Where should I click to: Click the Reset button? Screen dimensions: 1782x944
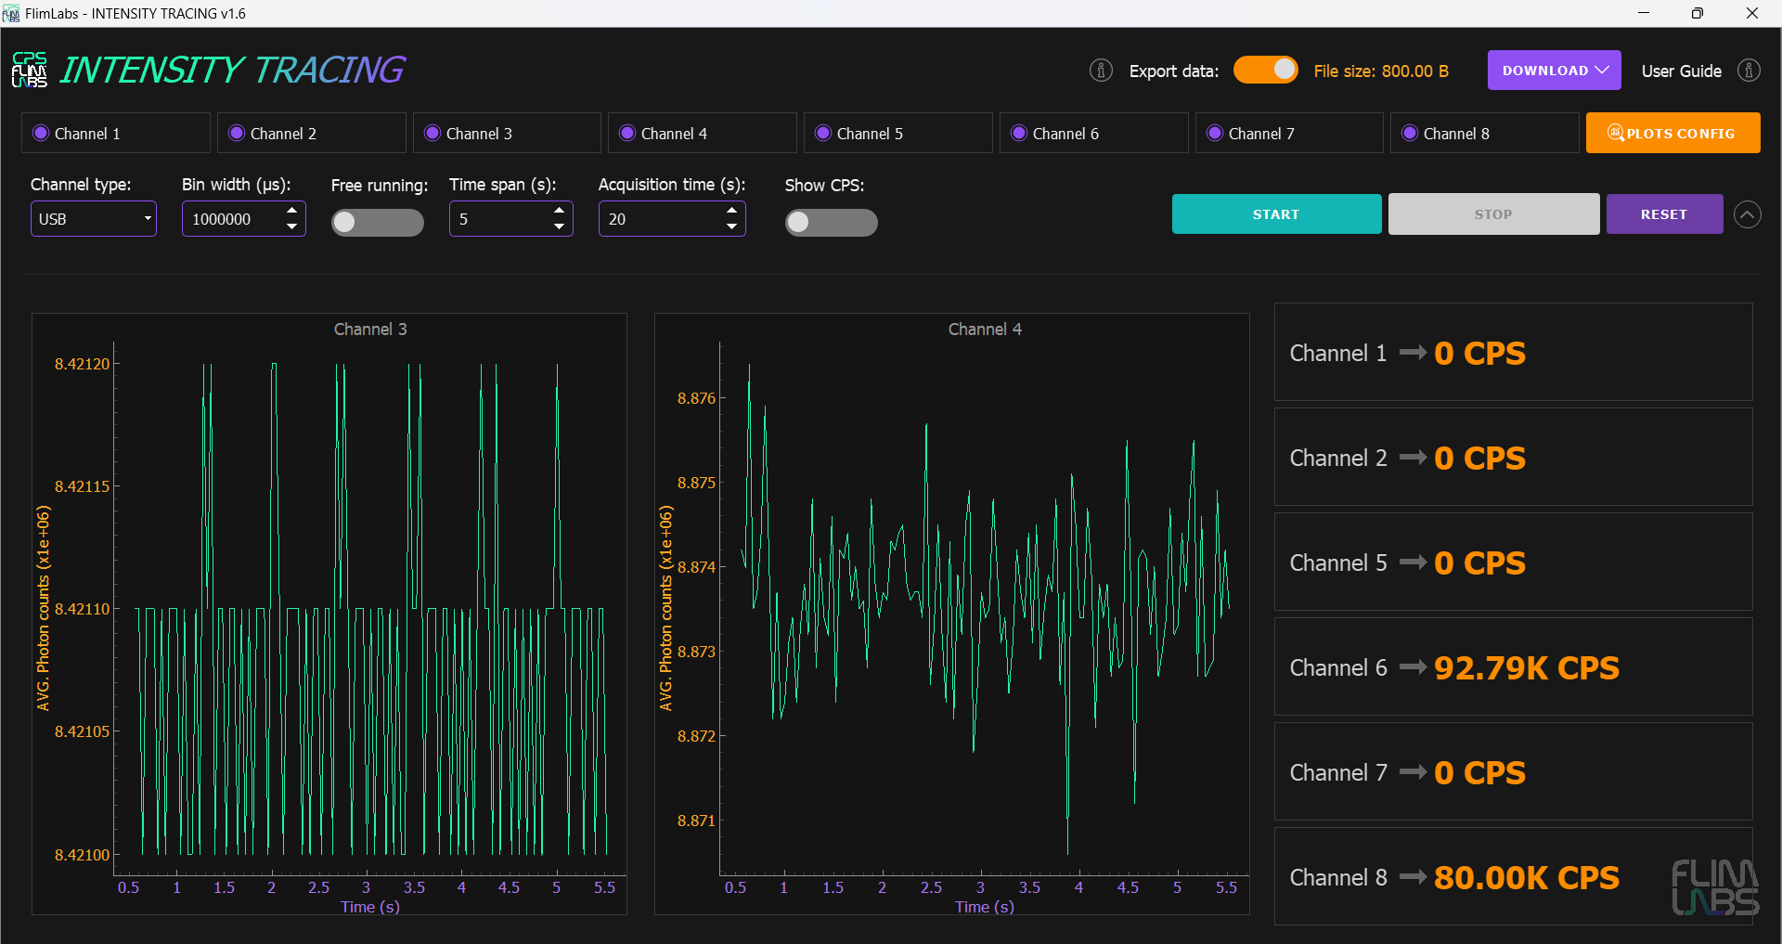(1664, 214)
